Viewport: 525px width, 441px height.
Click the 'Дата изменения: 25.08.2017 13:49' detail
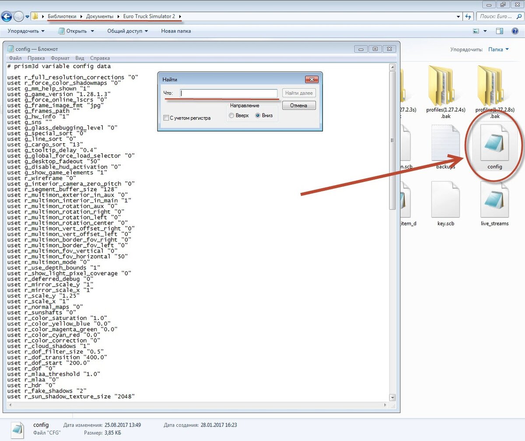point(102,425)
